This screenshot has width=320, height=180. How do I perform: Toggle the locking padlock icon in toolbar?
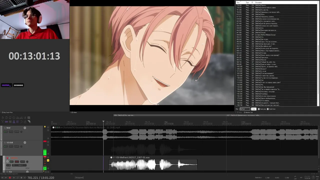point(25,122)
